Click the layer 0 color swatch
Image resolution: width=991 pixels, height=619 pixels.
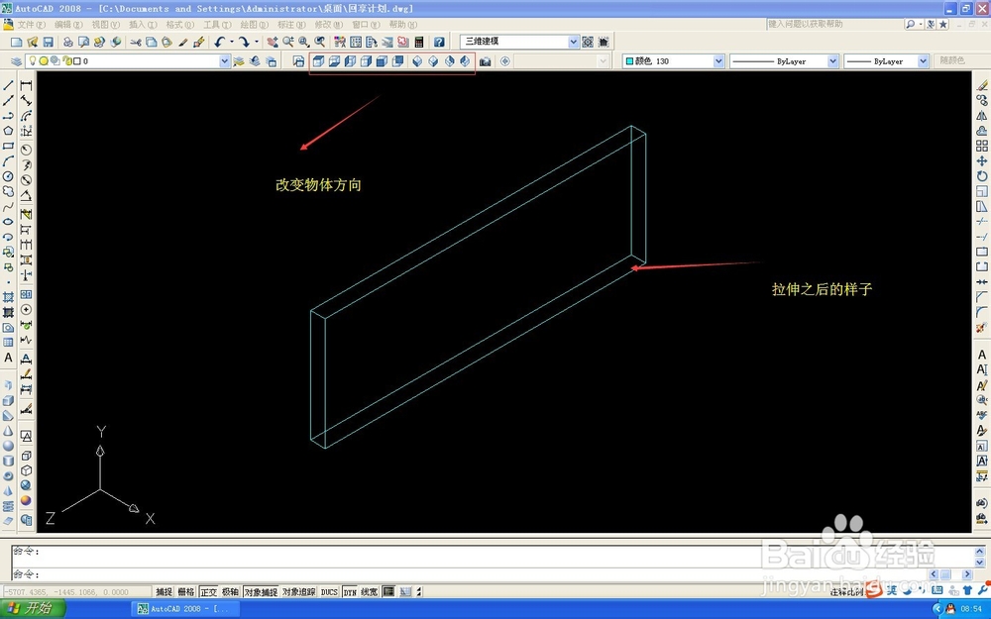[76, 61]
